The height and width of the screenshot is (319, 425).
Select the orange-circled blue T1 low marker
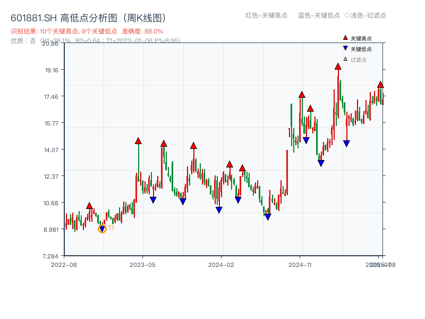(x=102, y=229)
